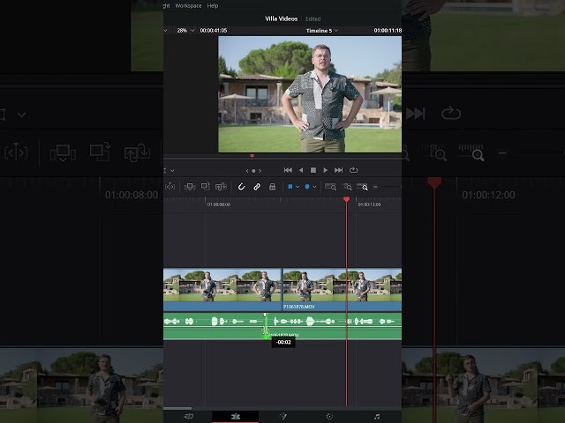The height and width of the screenshot is (423, 565).
Task: Stop playback in the viewer
Action: tap(313, 170)
